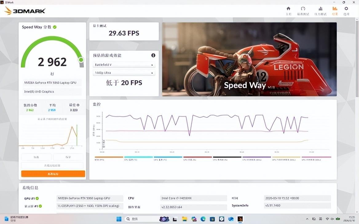This screenshot has height=224, width=359.
Task: Toggle the black CPU legend line
Action: point(227,157)
